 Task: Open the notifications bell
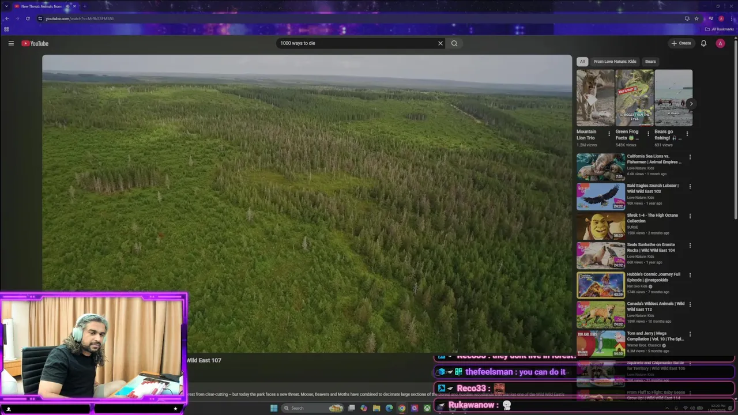point(703,43)
